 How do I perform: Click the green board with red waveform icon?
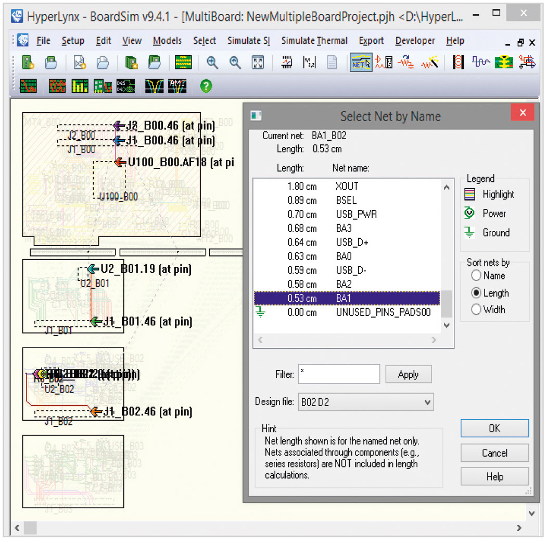tap(103, 86)
